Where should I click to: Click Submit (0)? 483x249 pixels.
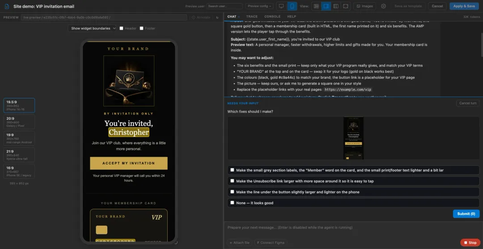[x=466, y=214]
